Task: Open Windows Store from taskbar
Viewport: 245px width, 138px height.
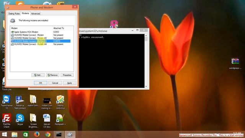Action: tap(26, 135)
